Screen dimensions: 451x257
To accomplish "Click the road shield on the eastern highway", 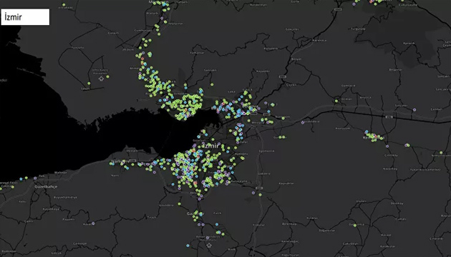I will (389, 117).
